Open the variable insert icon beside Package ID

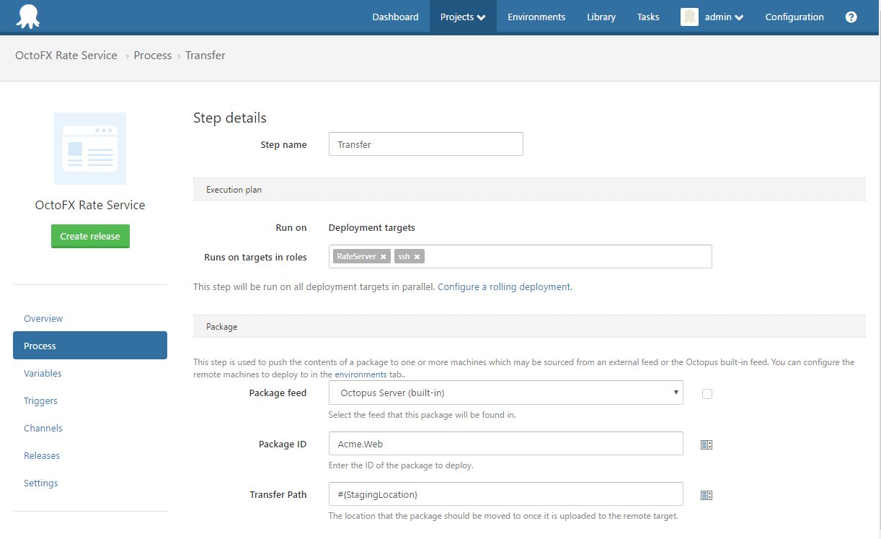(x=706, y=444)
